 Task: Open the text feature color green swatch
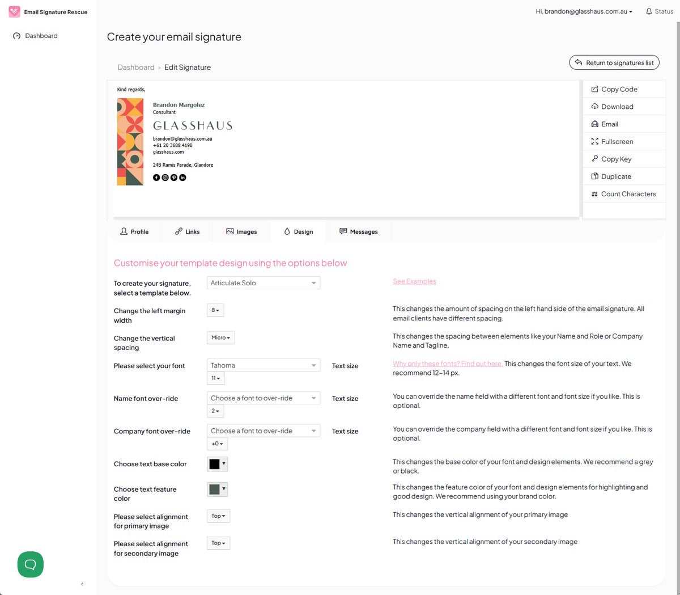click(218, 489)
